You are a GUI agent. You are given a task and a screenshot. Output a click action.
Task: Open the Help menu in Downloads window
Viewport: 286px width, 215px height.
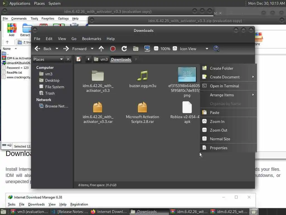tap(111, 39)
